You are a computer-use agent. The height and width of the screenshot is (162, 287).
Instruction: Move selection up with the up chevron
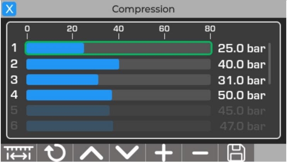coord(91,153)
